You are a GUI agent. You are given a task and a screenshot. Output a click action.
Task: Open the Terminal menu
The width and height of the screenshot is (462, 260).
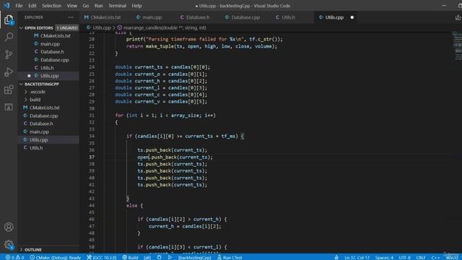pyautogui.click(x=117, y=6)
